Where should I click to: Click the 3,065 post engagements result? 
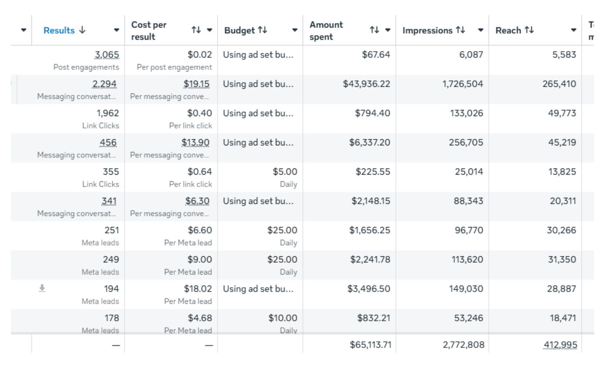pyautogui.click(x=107, y=55)
